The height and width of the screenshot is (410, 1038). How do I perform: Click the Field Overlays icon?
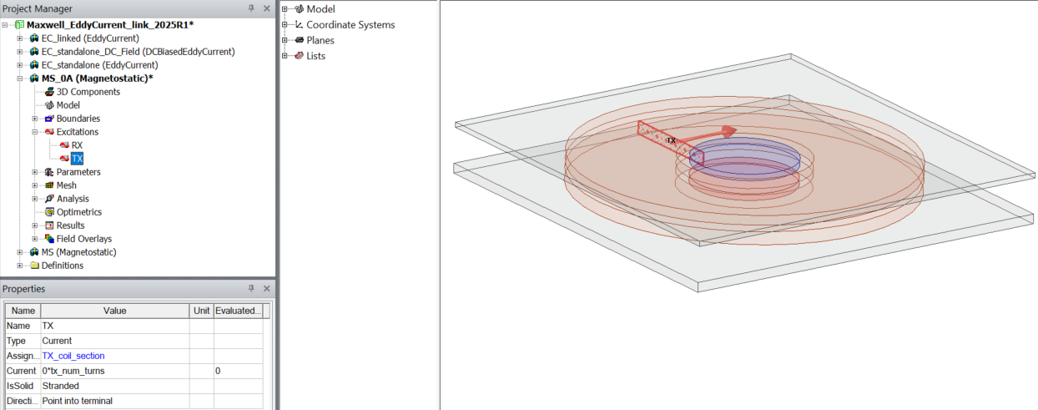coord(49,239)
